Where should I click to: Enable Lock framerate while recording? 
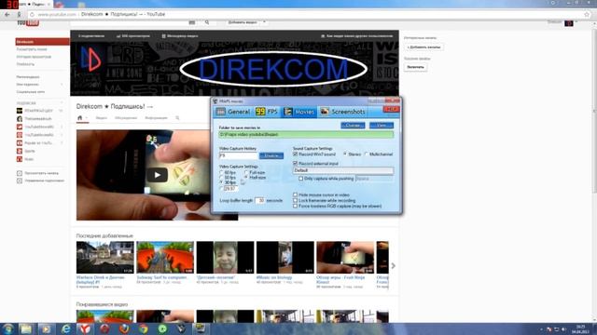pyautogui.click(x=295, y=201)
